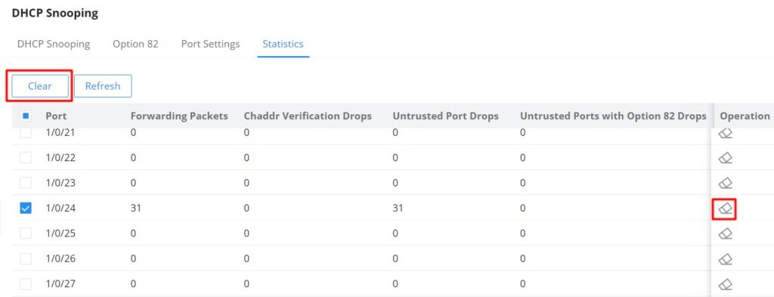Click port label 1/0/23

pyautogui.click(x=60, y=183)
